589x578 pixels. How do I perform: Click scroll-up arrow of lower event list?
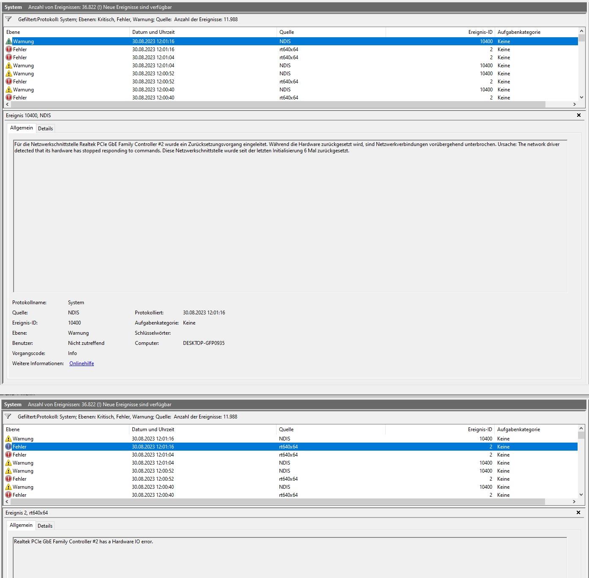tap(581, 428)
